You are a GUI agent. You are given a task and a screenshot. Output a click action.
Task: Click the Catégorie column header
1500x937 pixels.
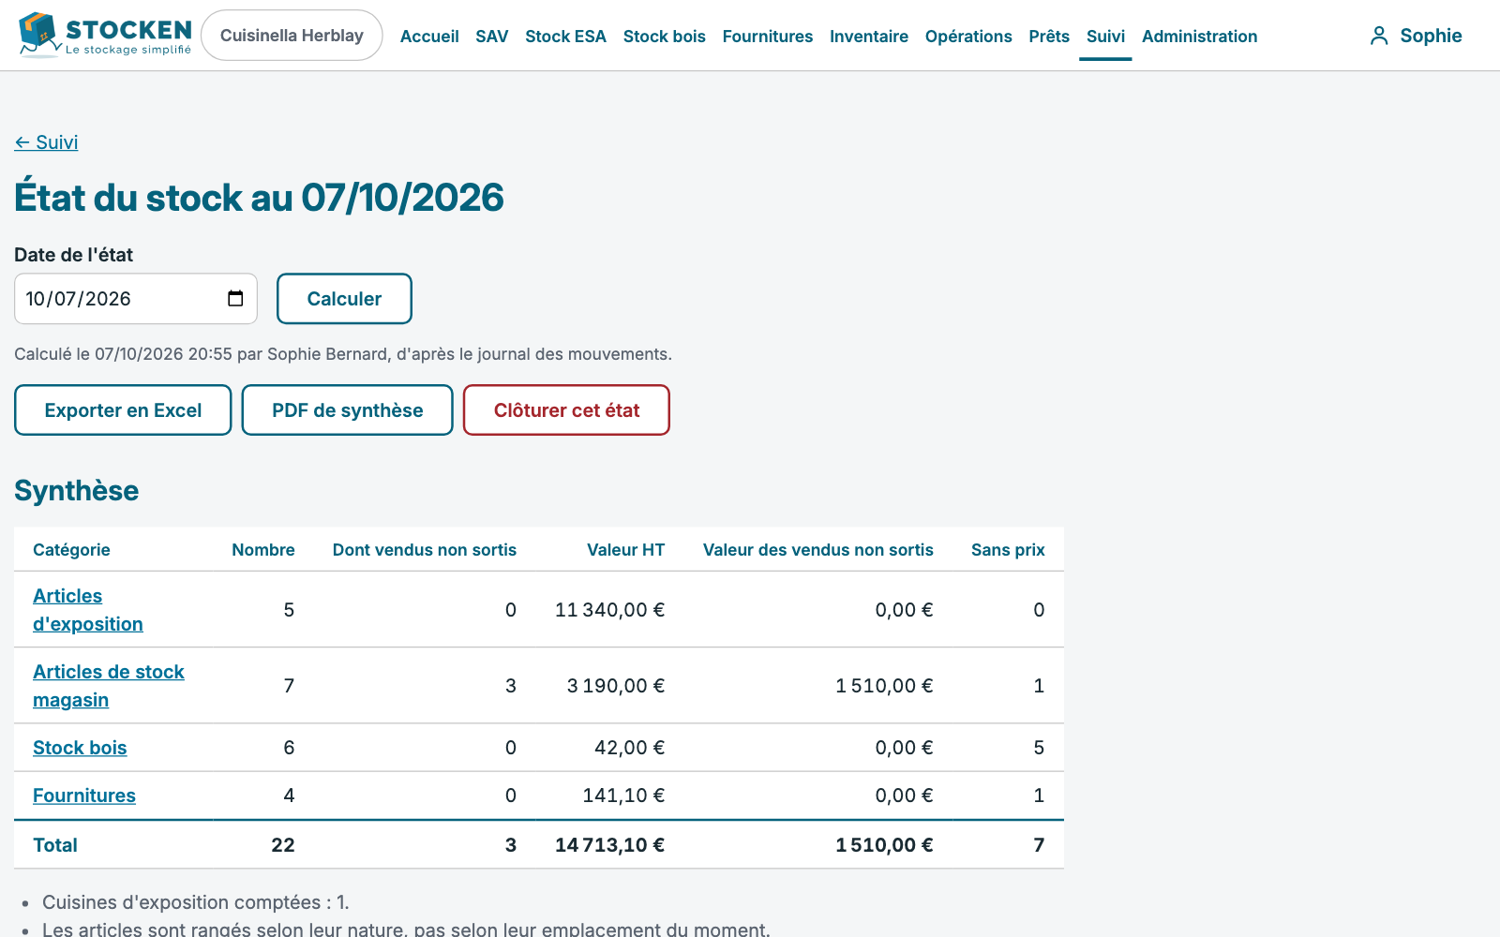click(x=71, y=550)
